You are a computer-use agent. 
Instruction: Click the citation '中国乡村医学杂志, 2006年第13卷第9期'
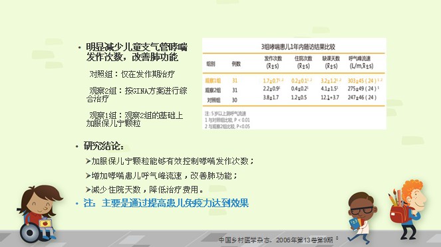coord(275,240)
